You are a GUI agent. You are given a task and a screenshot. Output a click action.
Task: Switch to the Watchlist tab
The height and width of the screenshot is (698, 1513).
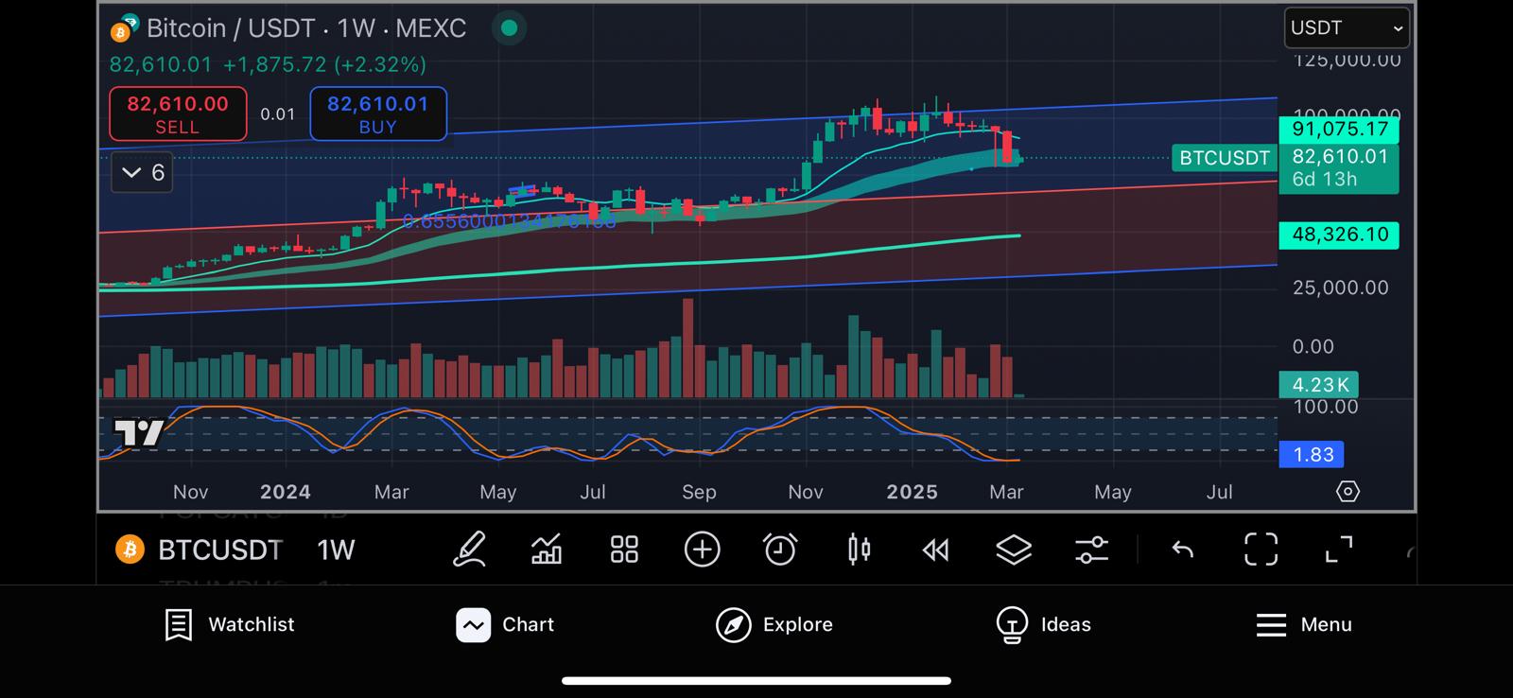point(229,624)
